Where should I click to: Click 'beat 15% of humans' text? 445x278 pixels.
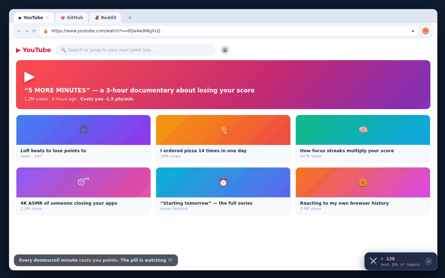(x=400, y=265)
